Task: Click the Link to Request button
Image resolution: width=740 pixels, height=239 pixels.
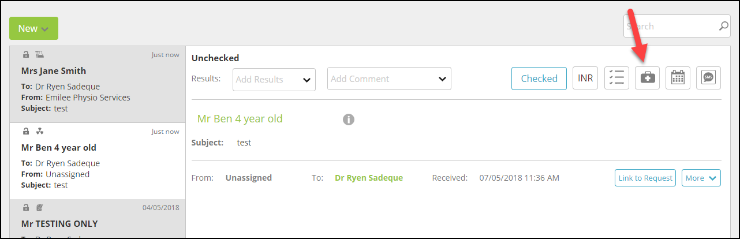Action: 645,178
